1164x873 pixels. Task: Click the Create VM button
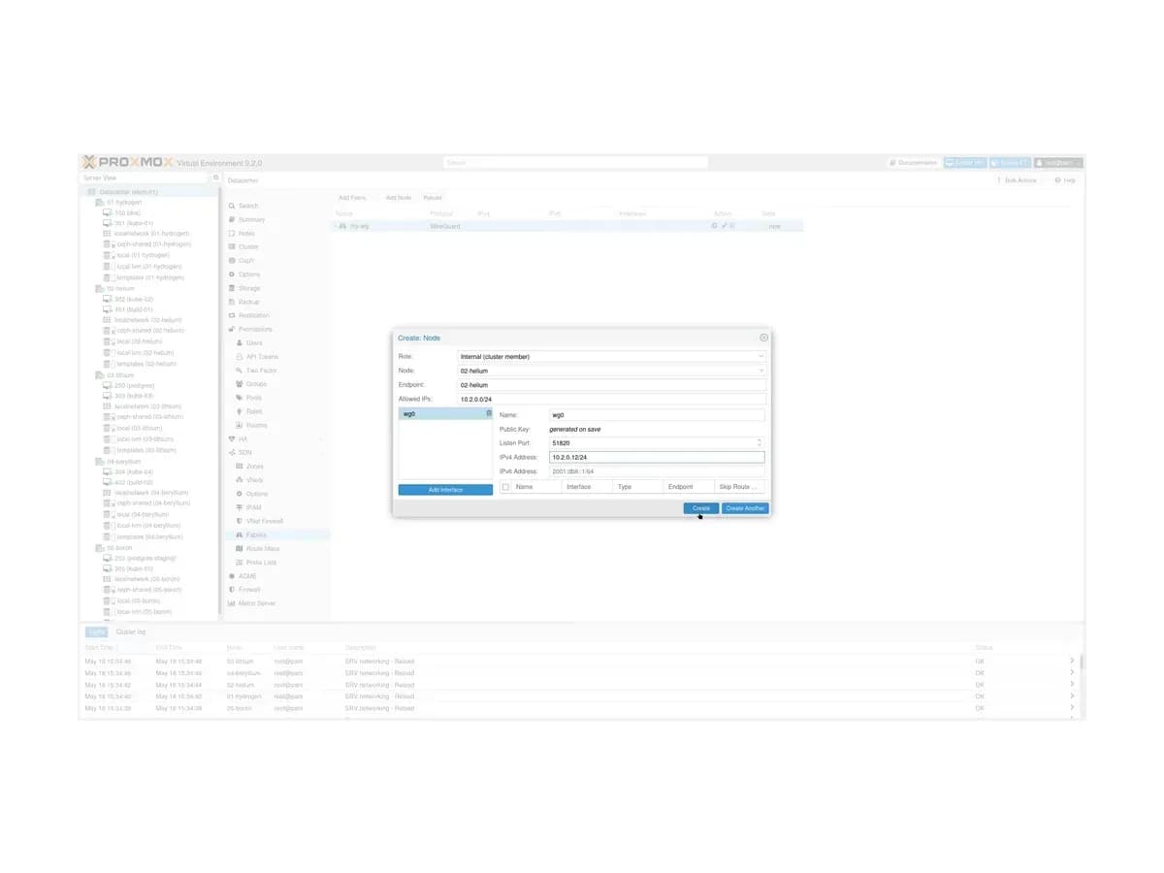tap(964, 163)
